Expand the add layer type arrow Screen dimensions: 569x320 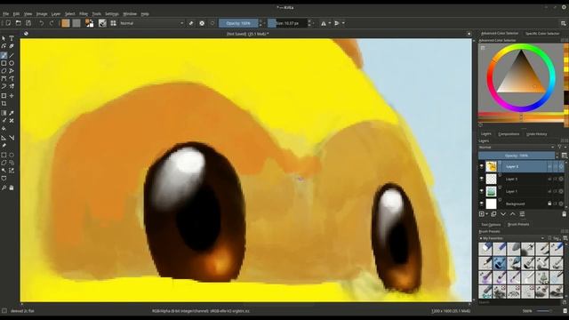(487, 214)
